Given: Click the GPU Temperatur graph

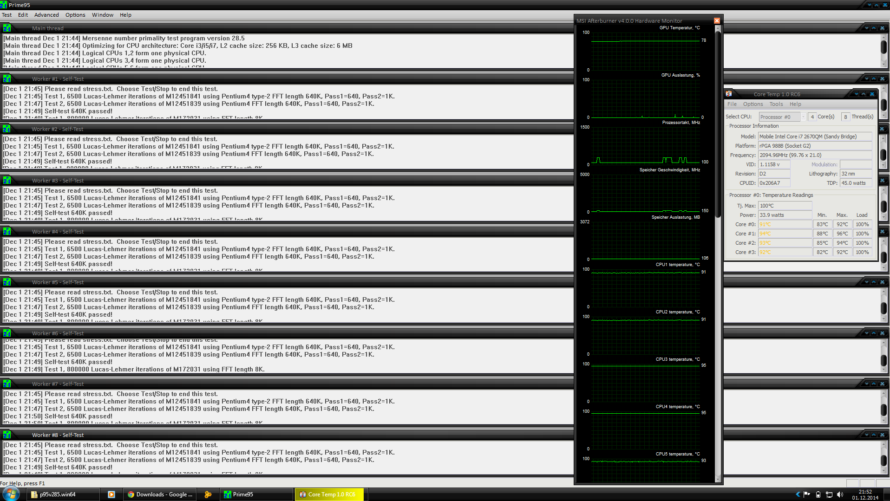Looking at the screenshot, I should [646, 51].
